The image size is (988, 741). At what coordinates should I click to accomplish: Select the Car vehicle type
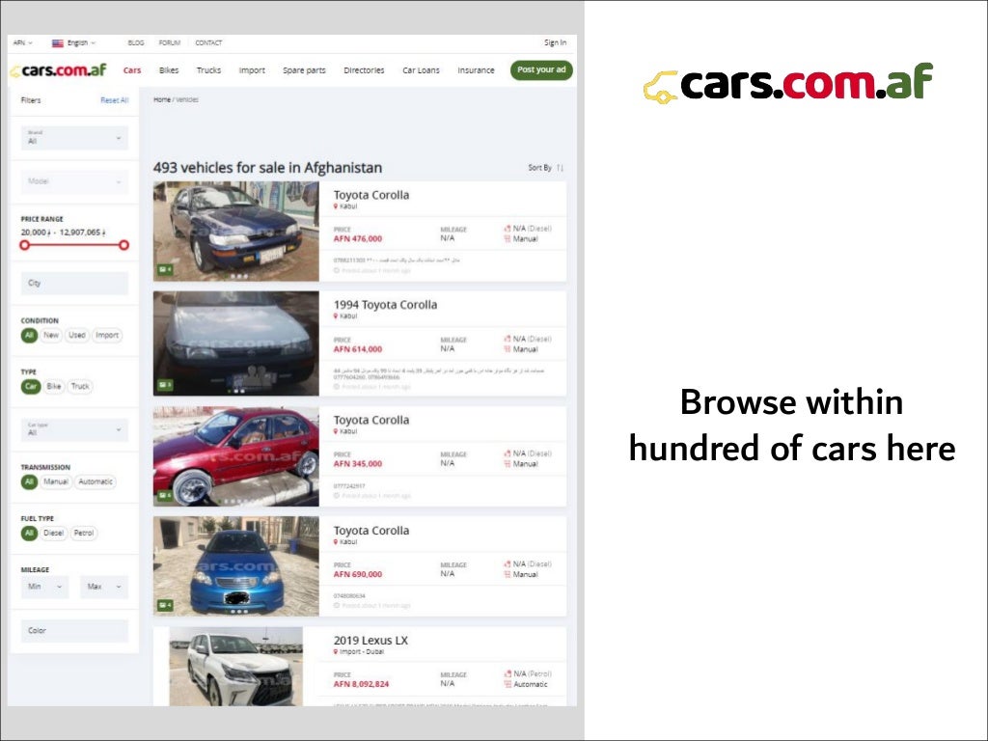(31, 386)
